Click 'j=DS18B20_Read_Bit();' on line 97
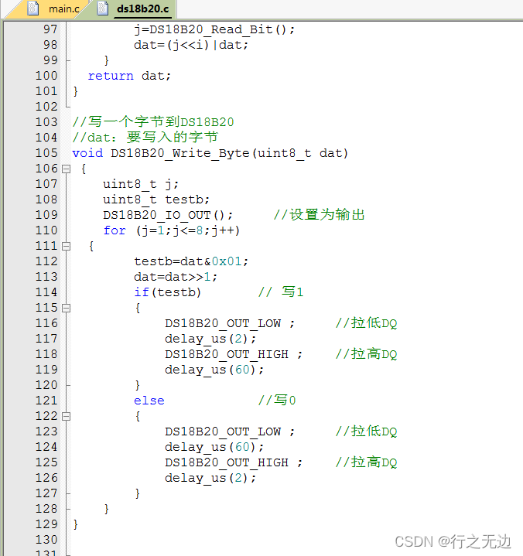 click(214, 29)
